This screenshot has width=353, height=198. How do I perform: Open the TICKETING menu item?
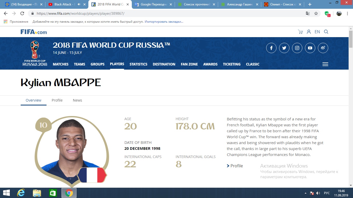(232, 64)
